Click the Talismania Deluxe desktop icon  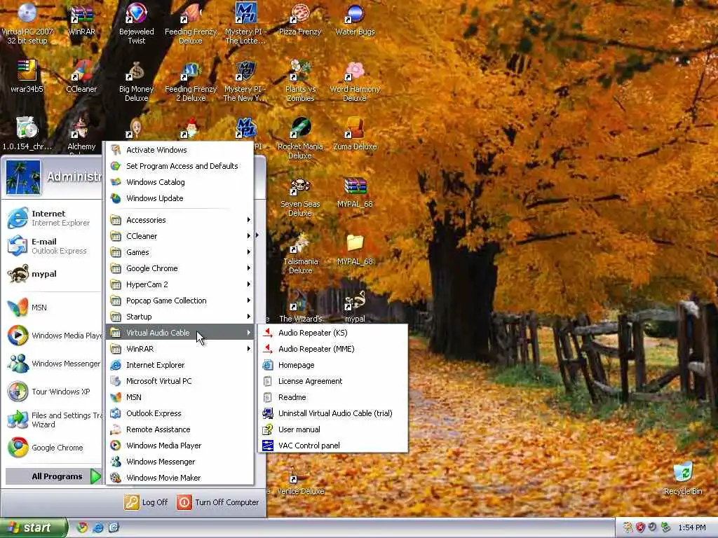pyautogui.click(x=300, y=254)
